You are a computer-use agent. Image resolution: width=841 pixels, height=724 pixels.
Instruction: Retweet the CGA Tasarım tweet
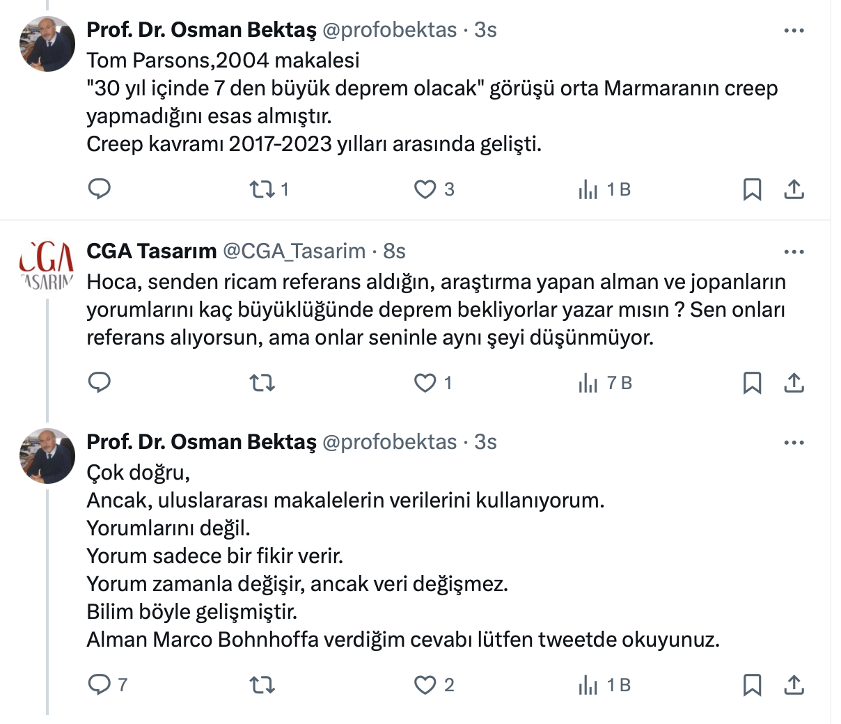(262, 382)
